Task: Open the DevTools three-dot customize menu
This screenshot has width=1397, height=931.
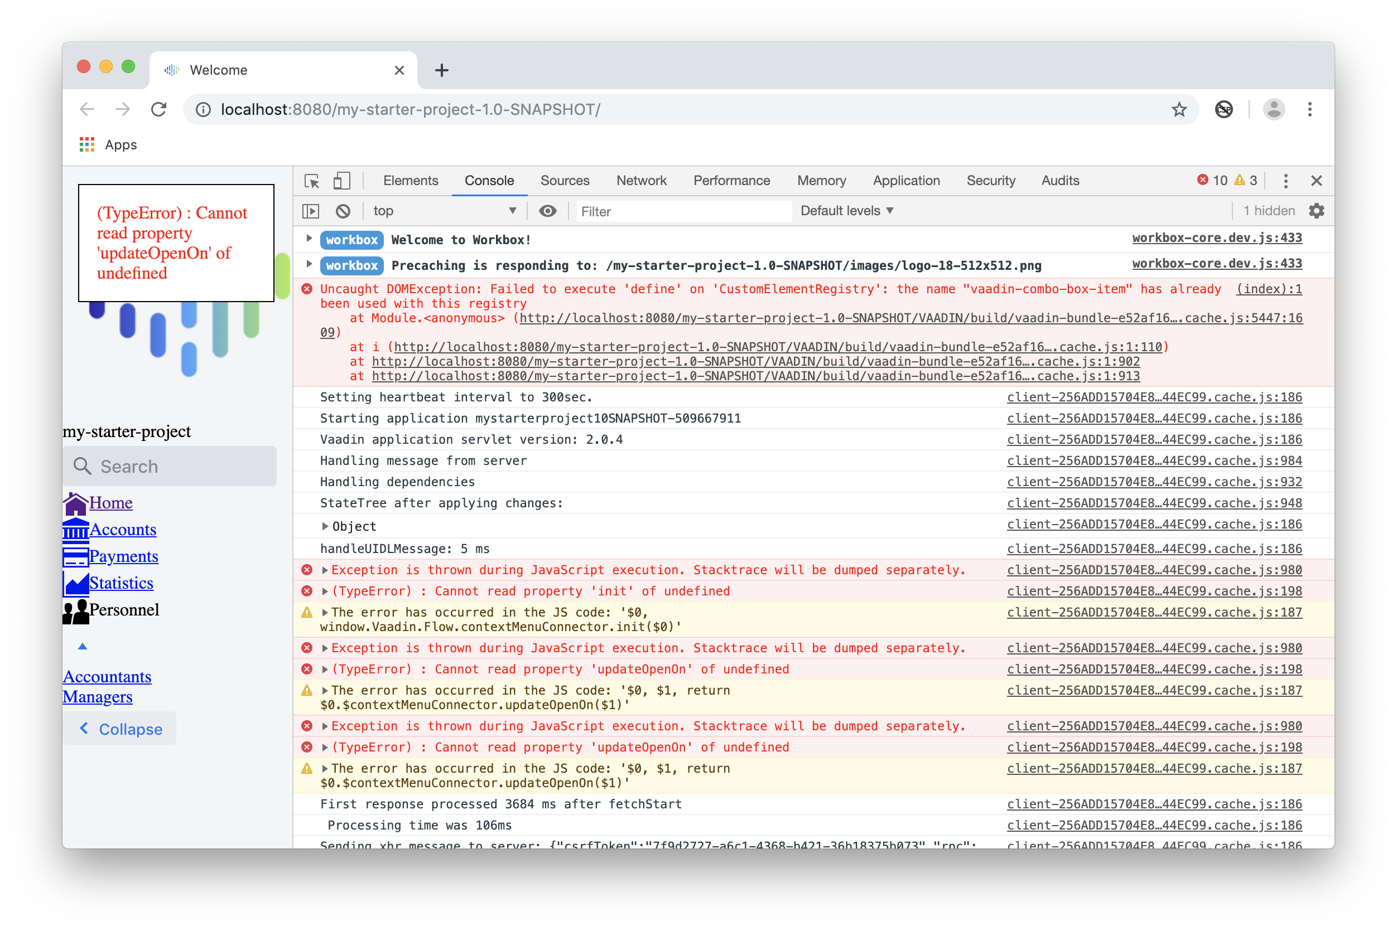Action: pyautogui.click(x=1285, y=181)
